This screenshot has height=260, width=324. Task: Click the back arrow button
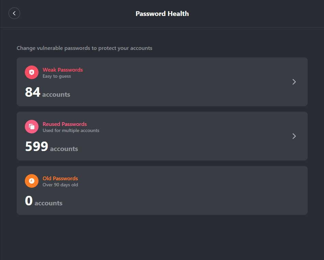(x=14, y=13)
